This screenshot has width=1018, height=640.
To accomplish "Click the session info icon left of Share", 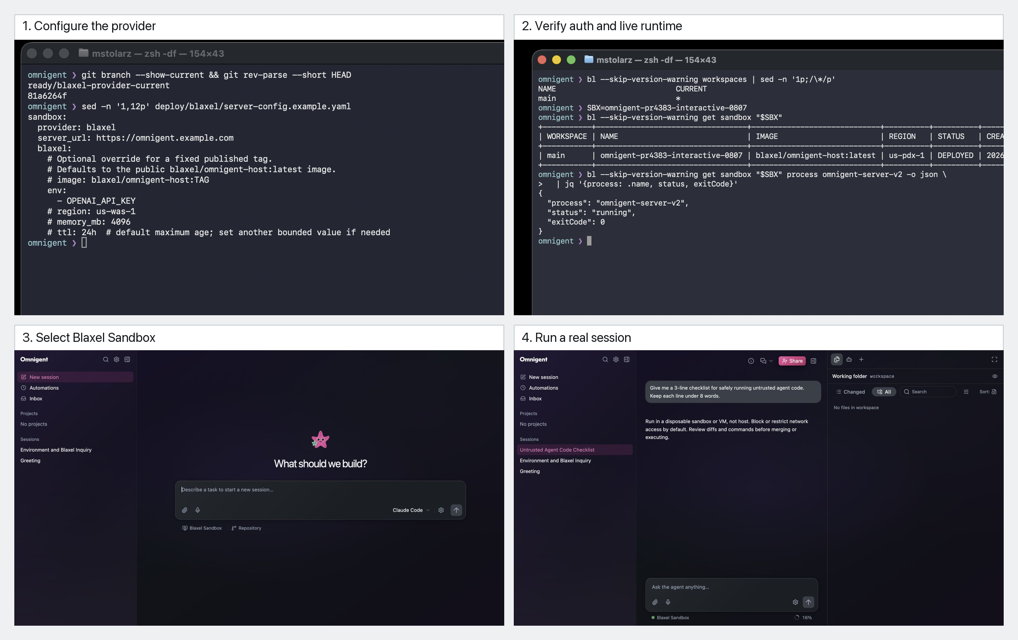I will pyautogui.click(x=751, y=361).
